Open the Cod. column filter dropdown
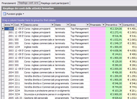 click(x=22, y=25)
